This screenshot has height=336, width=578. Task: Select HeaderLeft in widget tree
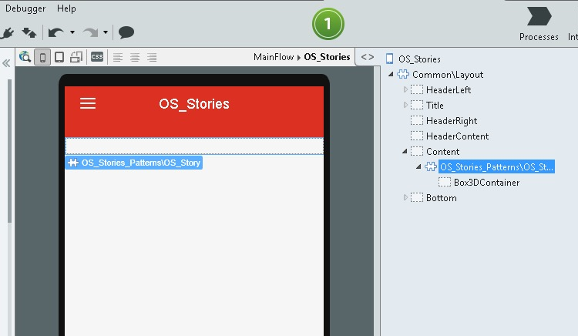coord(449,90)
